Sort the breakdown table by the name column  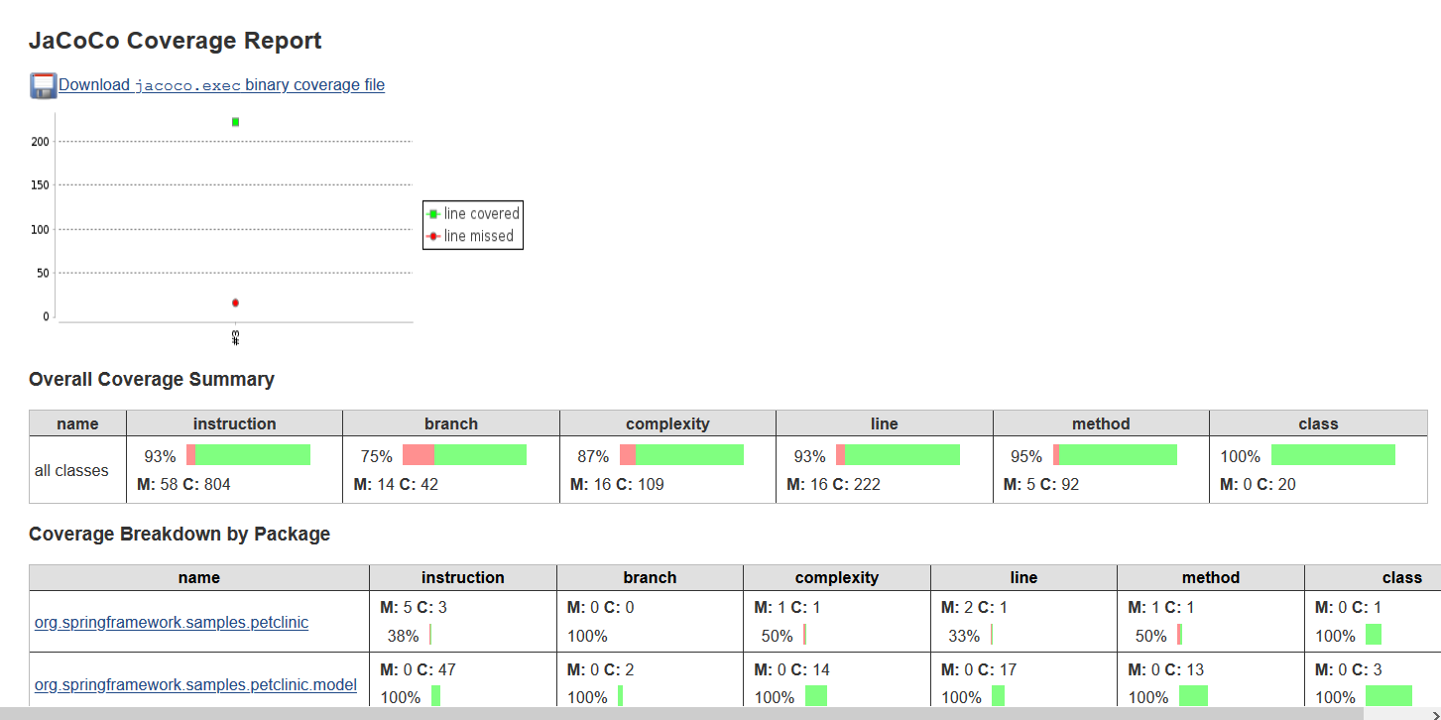pos(198,577)
